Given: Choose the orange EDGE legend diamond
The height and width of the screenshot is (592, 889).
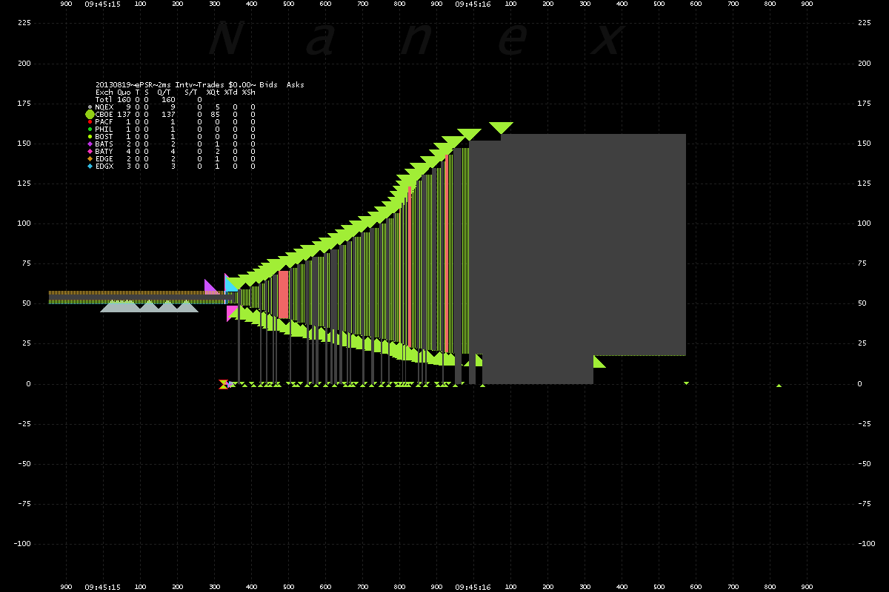Looking at the screenshot, I should (x=90, y=159).
